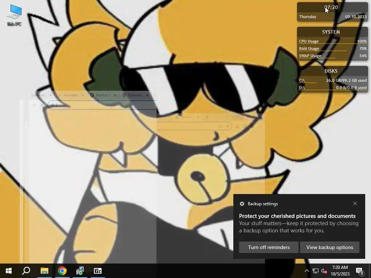Click the '26.0 GB/99.3 GB used' value
371x278 pixels.
(346, 80)
